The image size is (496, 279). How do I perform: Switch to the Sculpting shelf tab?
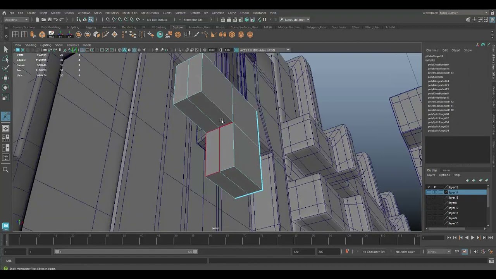72,27
